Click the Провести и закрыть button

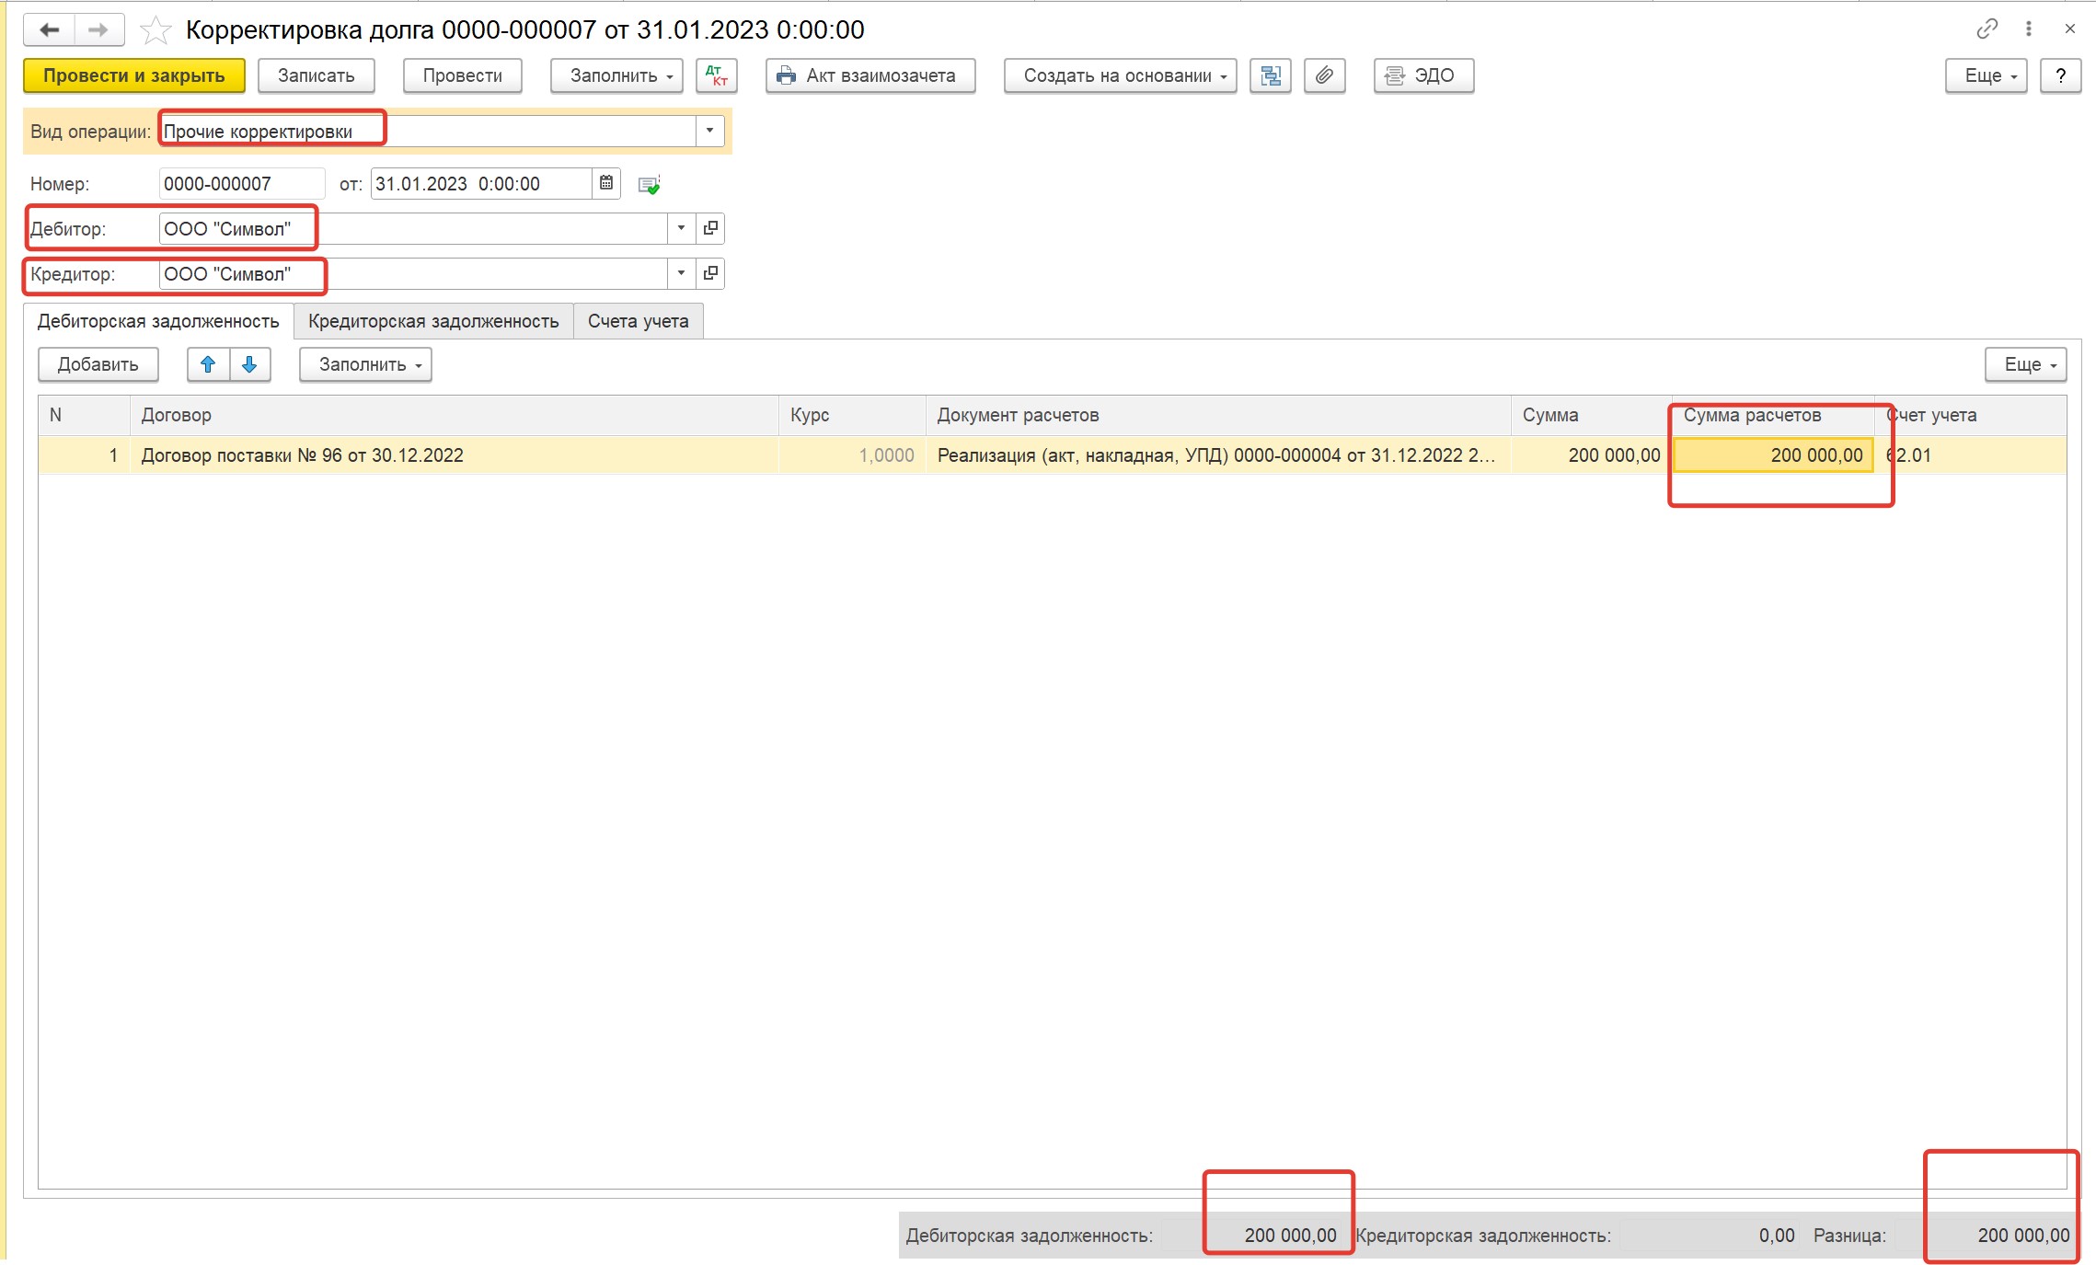point(134,75)
